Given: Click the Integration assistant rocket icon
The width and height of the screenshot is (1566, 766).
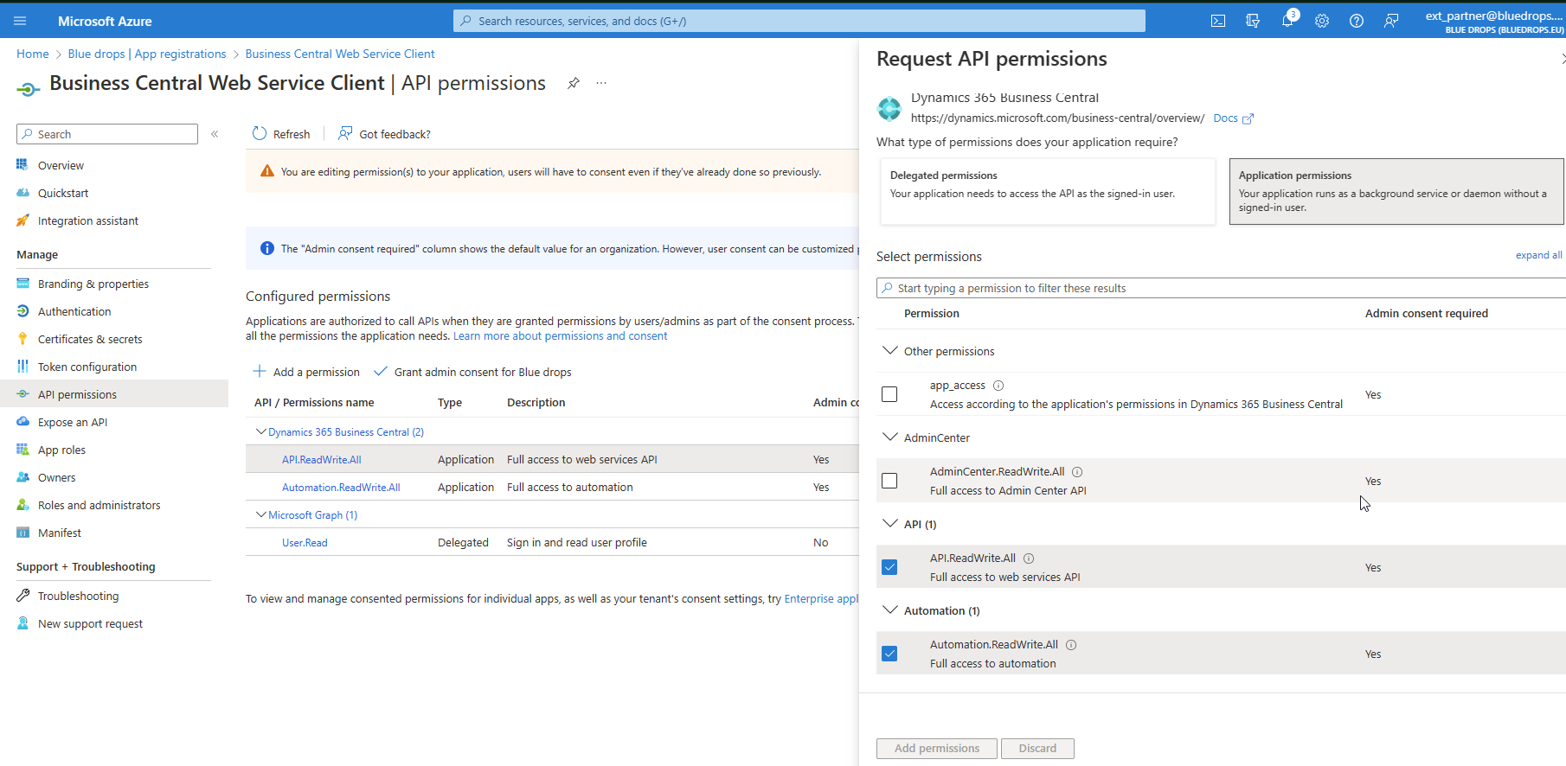Looking at the screenshot, I should pos(22,220).
